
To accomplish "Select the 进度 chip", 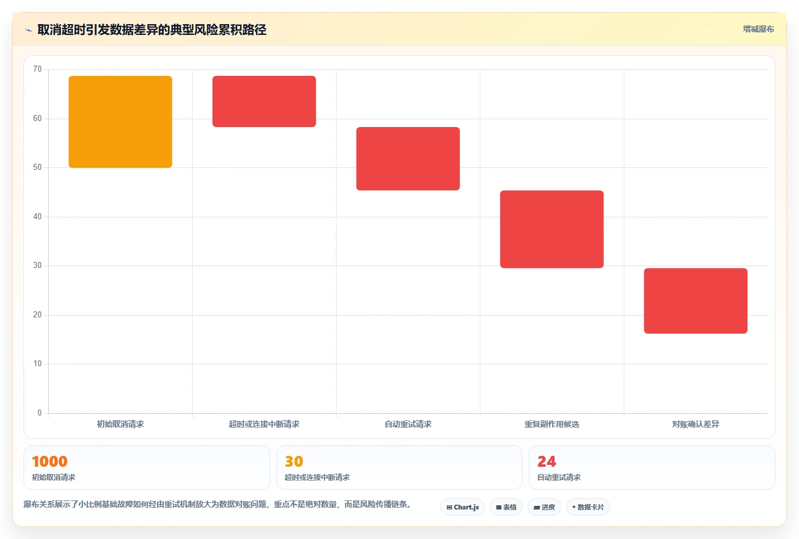I will [x=544, y=507].
